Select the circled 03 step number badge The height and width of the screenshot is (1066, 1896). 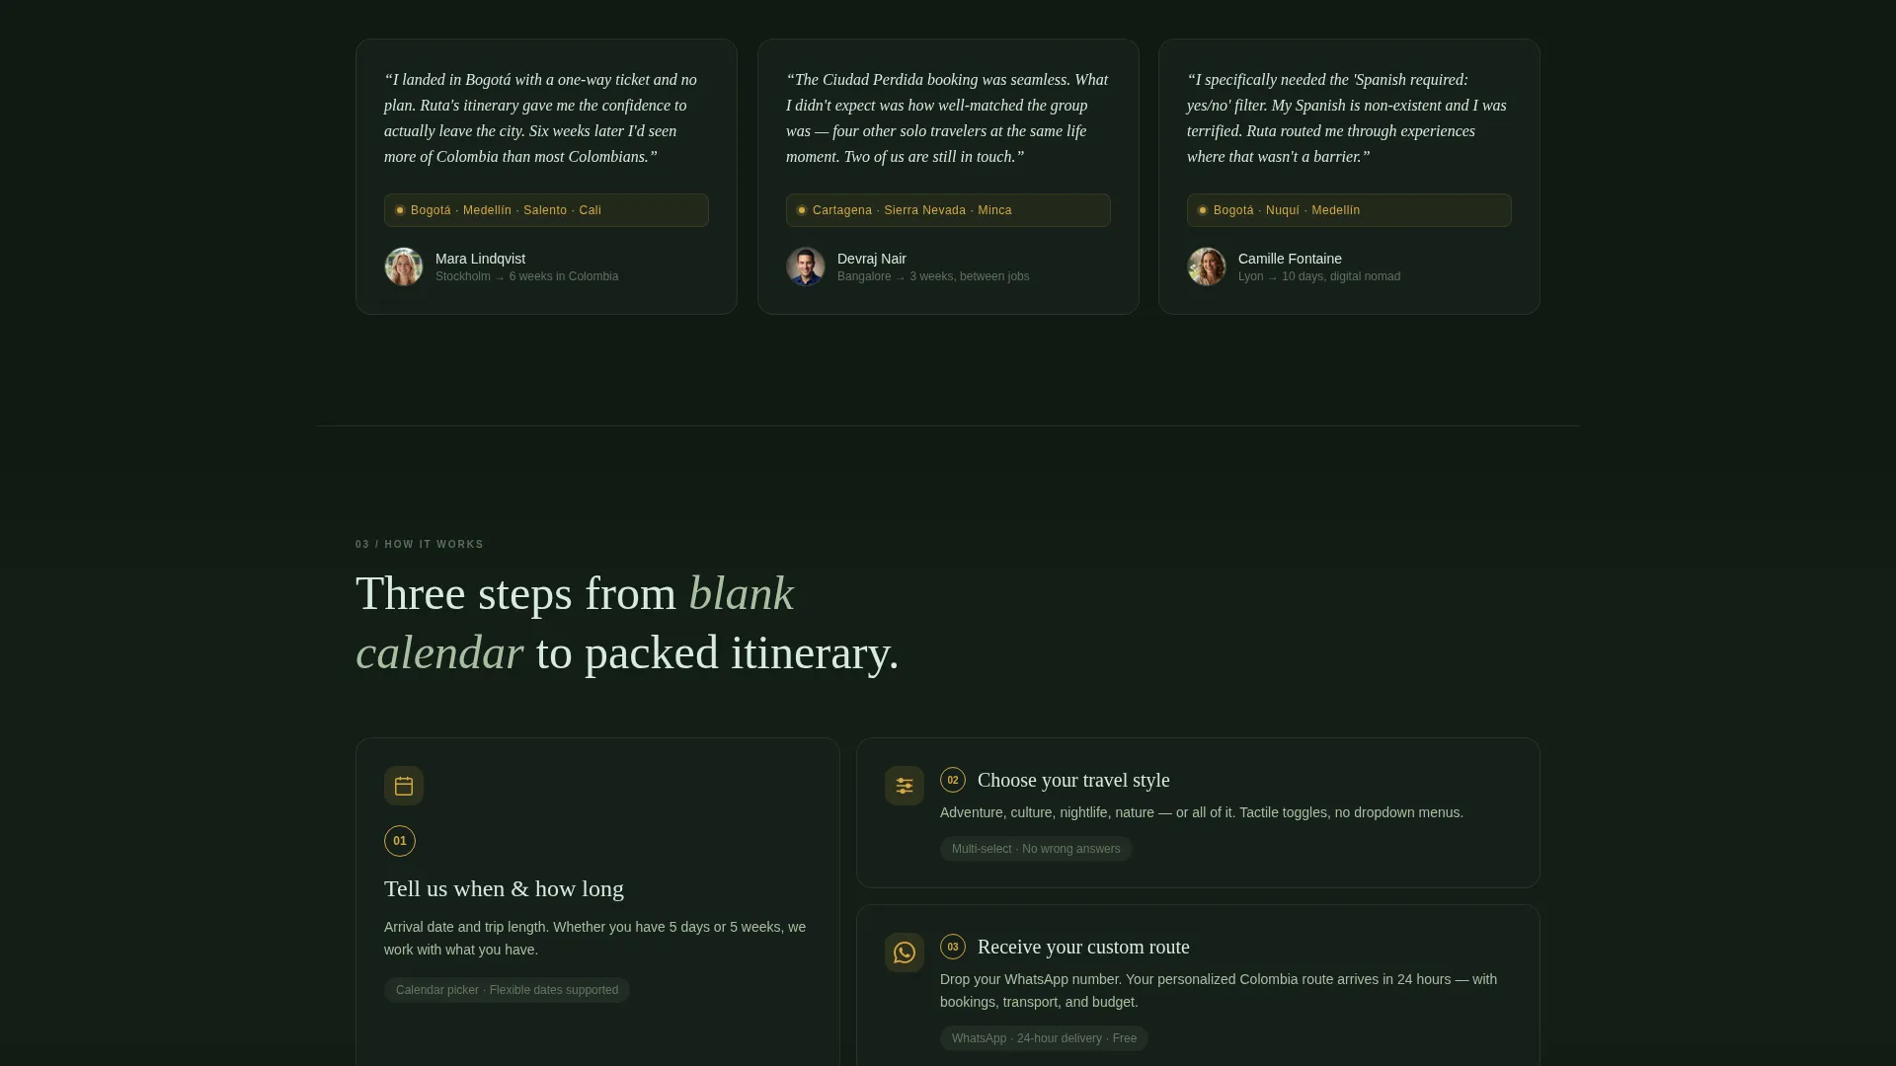[x=953, y=947]
